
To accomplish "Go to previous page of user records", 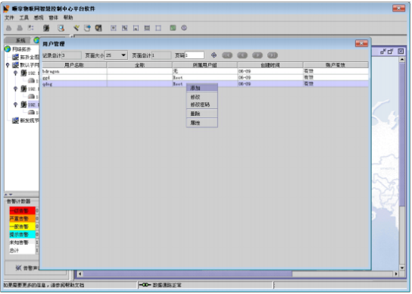I will pyautogui.click(x=242, y=55).
